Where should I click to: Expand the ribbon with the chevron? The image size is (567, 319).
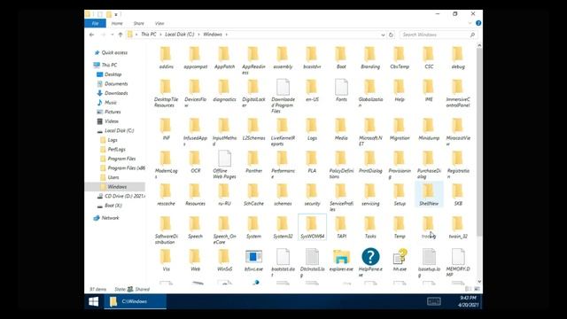pyautogui.click(x=470, y=23)
